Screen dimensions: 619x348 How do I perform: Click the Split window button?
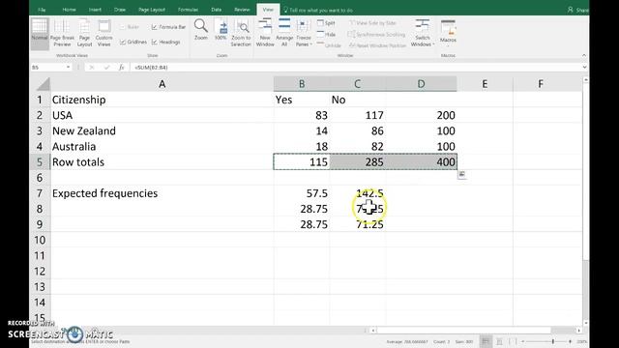[326, 23]
